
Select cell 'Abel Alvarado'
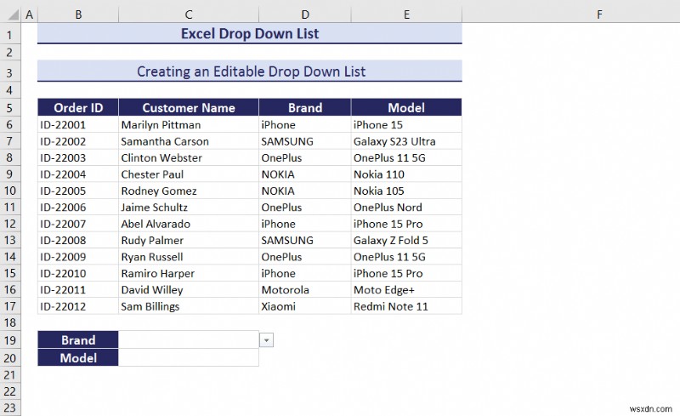tap(189, 224)
